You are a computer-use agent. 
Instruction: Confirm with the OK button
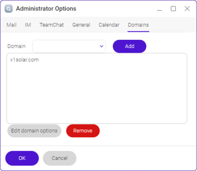coord(22,158)
